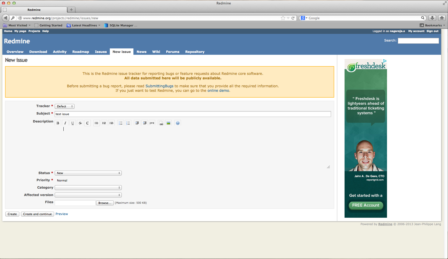Bookmark this page with the star icon
The width and height of the screenshot is (448, 259).
(283, 18)
